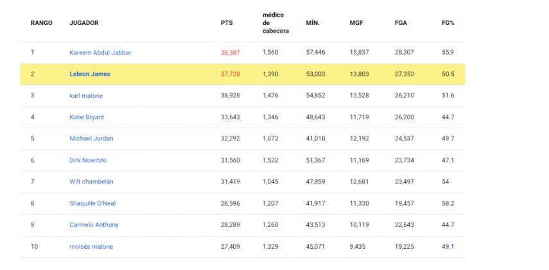Click Lebron's 37,720 points value
The height and width of the screenshot is (270, 549).
(x=231, y=74)
